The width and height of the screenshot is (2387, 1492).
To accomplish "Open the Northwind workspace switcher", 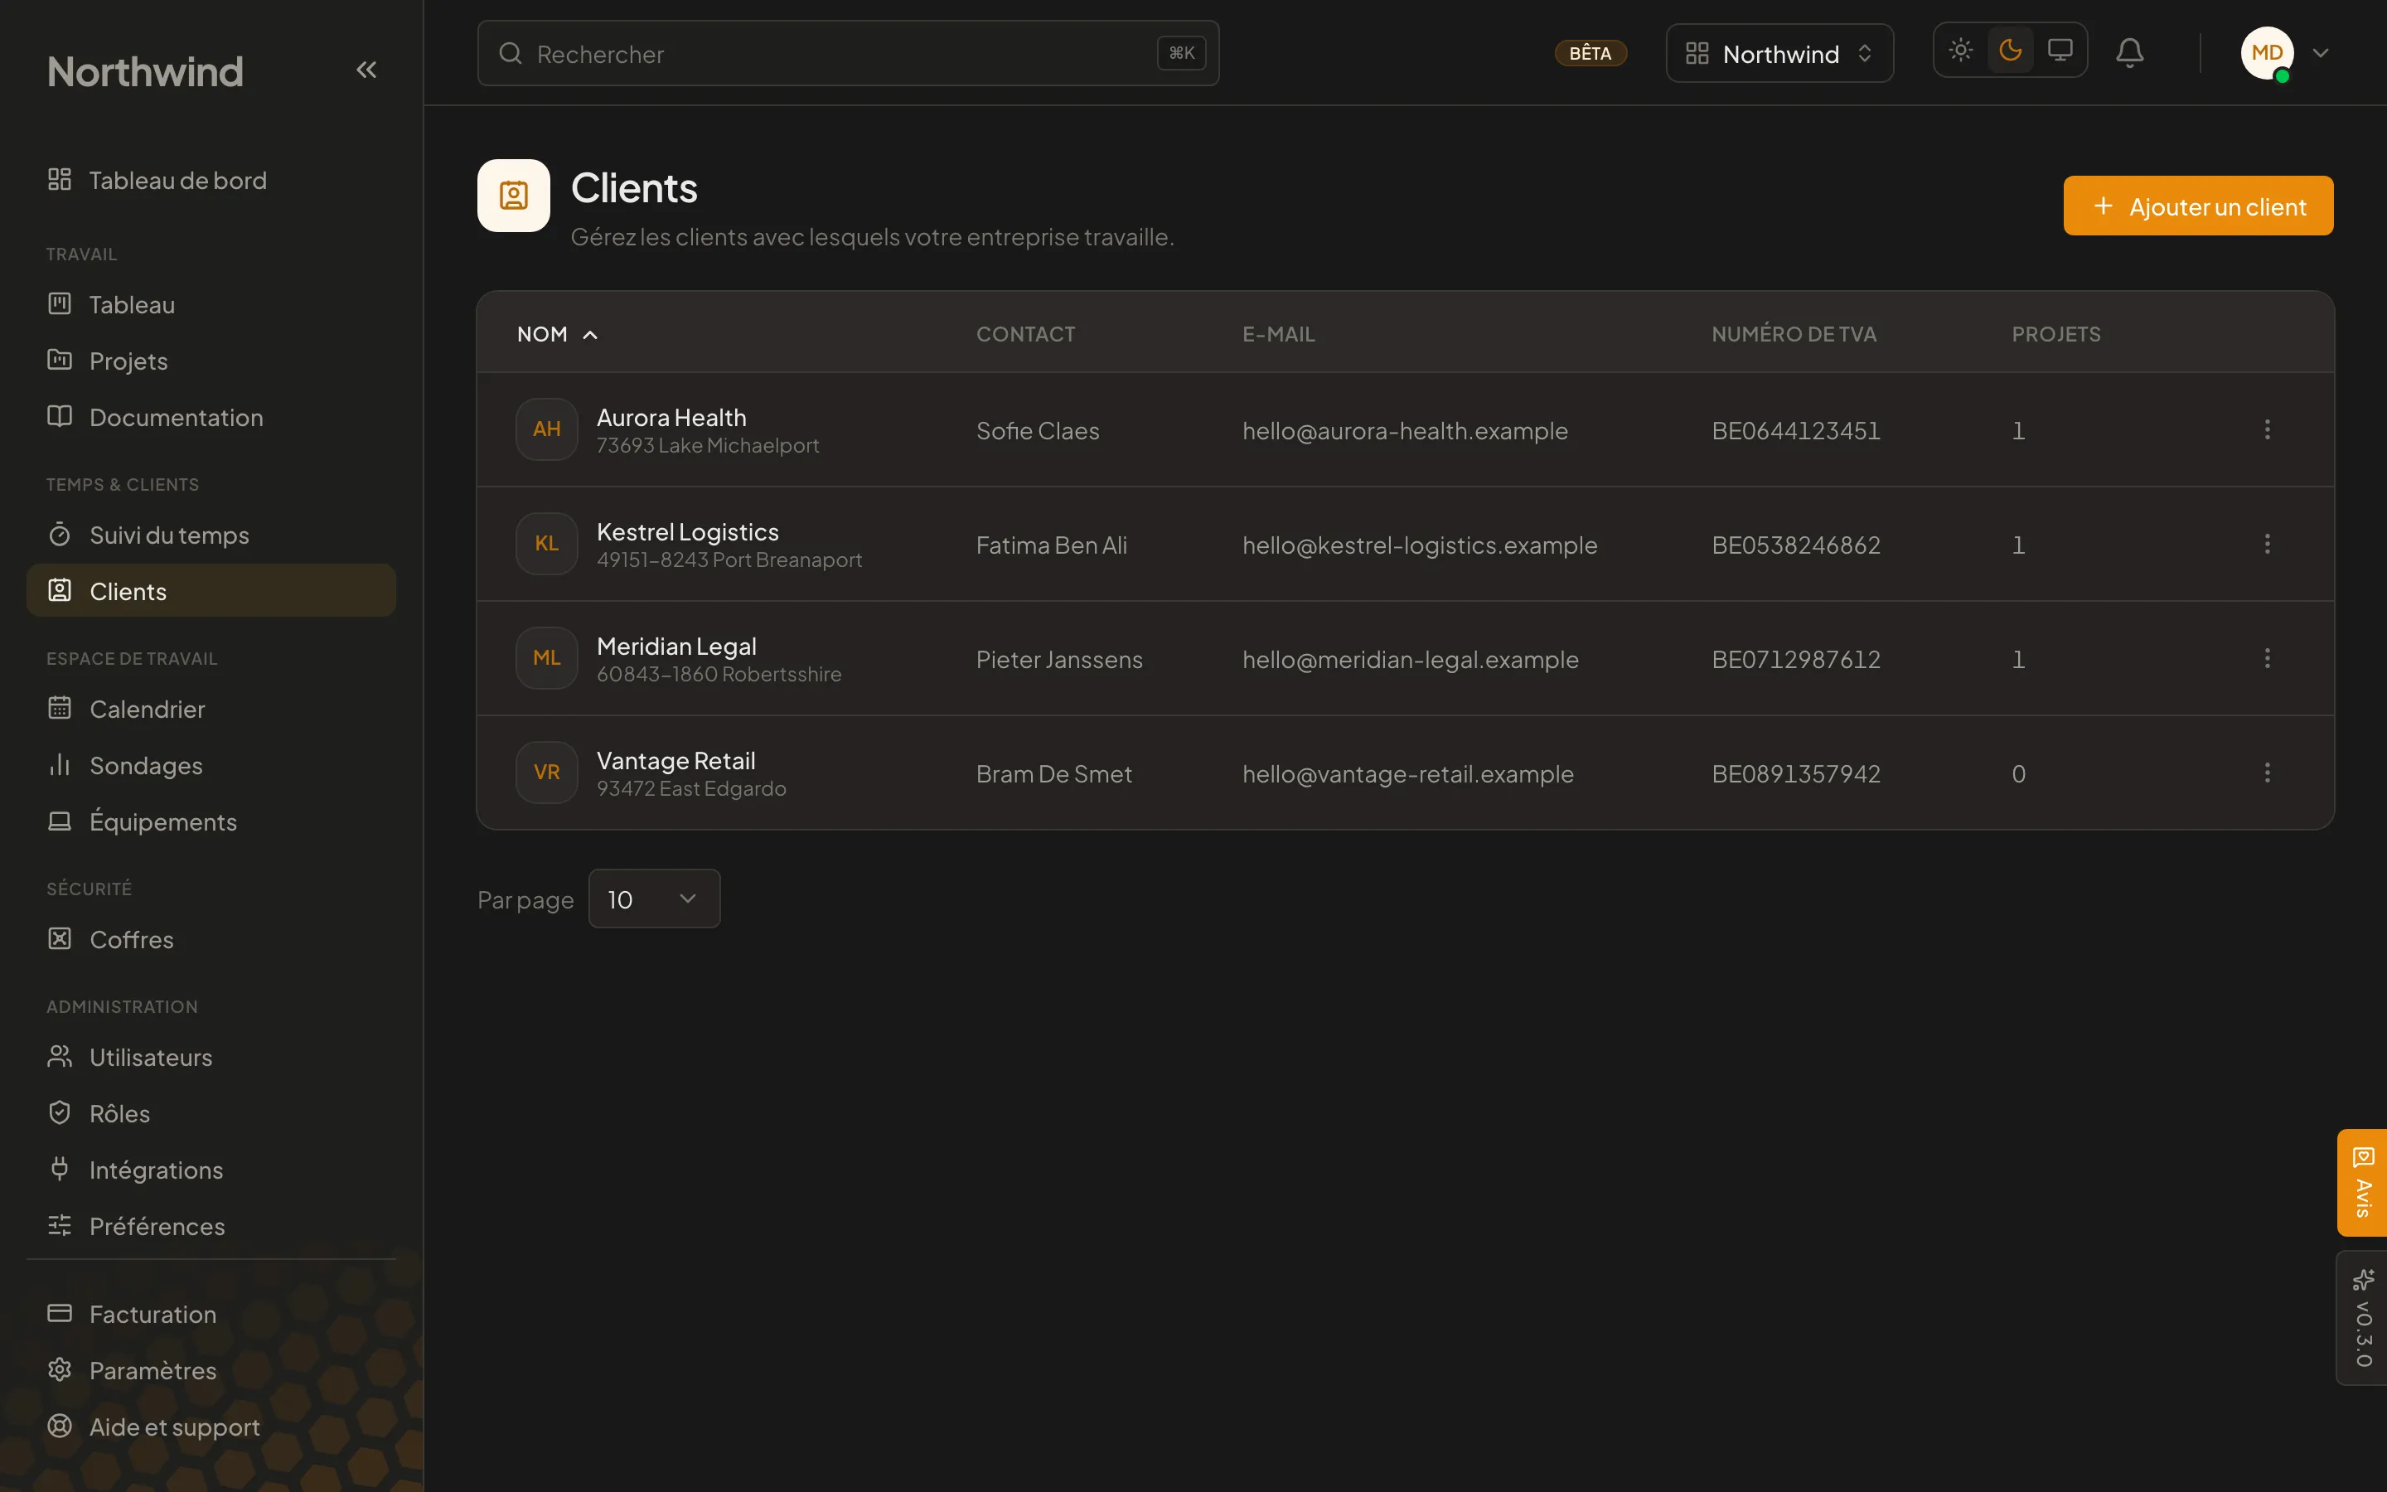I will 1779,53.
